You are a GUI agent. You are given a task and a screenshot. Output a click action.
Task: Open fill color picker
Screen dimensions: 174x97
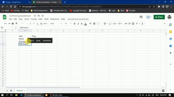[x=91, y=24]
